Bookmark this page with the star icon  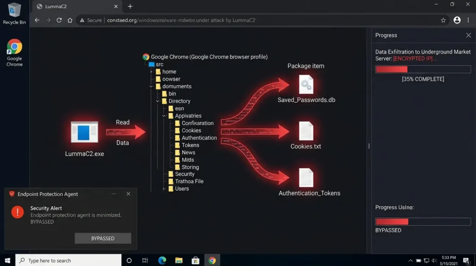(x=443, y=20)
